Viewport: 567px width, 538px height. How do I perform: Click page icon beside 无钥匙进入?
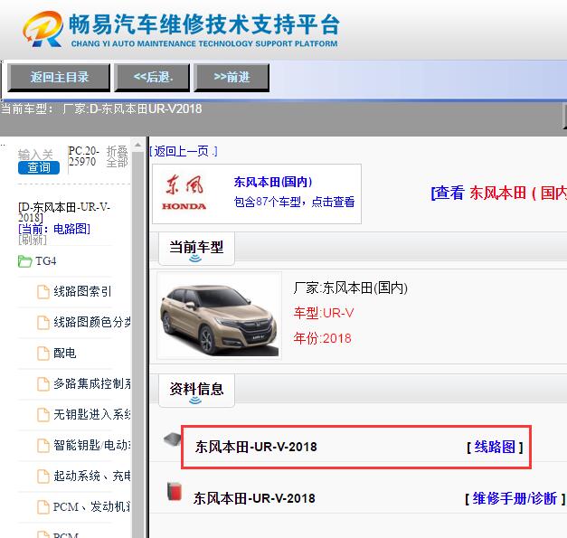click(43, 415)
